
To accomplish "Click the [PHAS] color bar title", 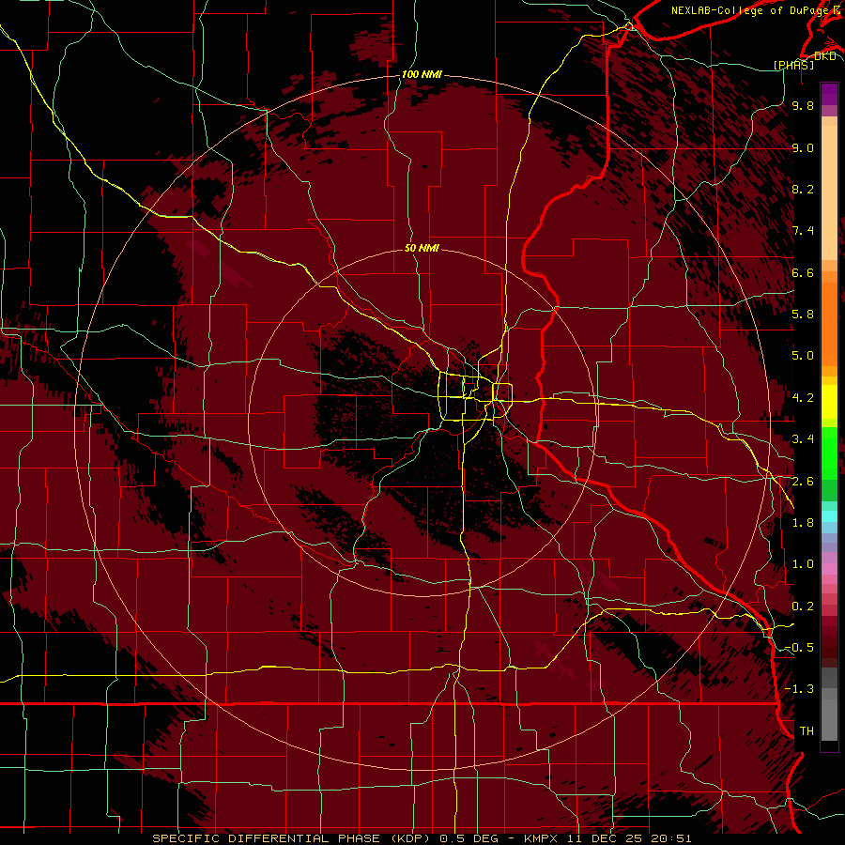I will coord(793,65).
